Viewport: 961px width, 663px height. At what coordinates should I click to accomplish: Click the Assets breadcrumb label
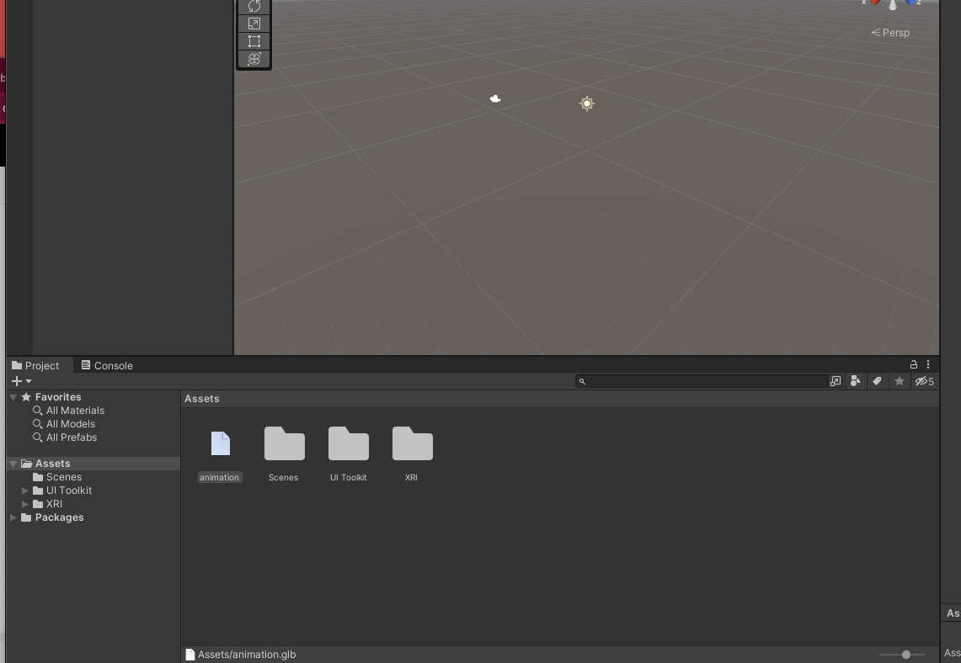pyautogui.click(x=201, y=398)
